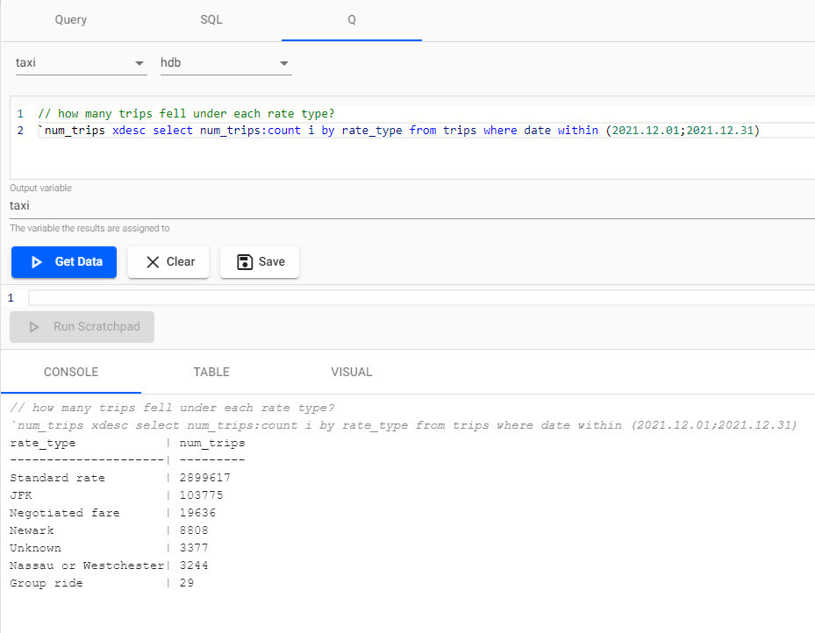Viewport: 815px width, 633px height.
Task: Focus the scratchpad editor input line
Action: [x=421, y=298]
